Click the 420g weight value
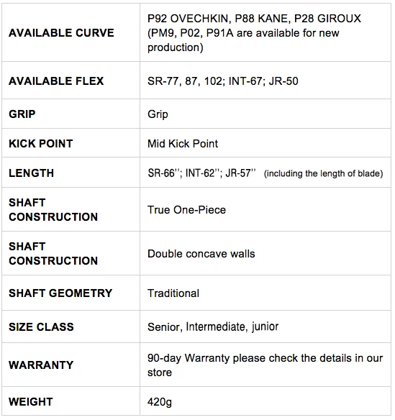Image resolution: width=395 pixels, height=420 pixels. (160, 402)
